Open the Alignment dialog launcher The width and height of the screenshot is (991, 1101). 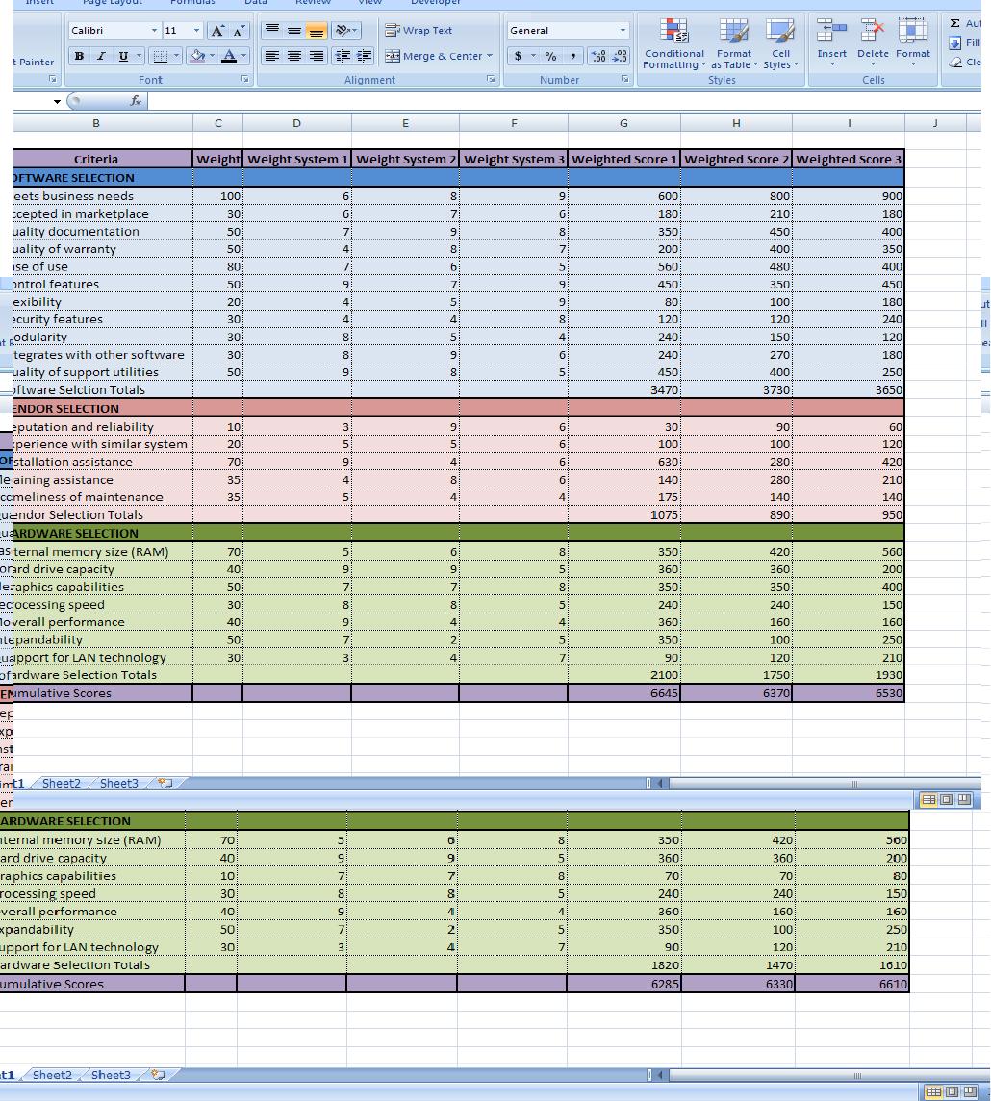491,80
